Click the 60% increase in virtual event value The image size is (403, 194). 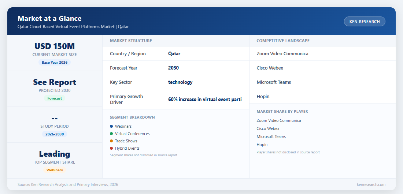pyautogui.click(x=205, y=100)
